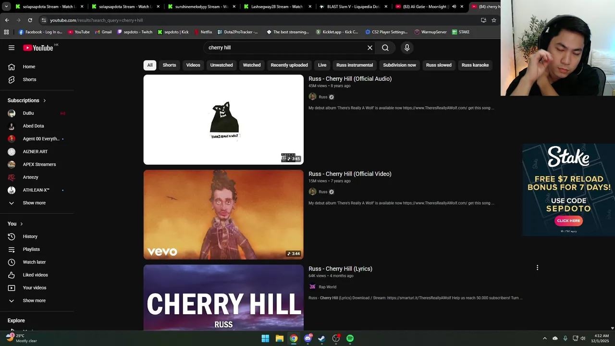615x346 pixels.
Task: Open the more options menu for Lyrics video
Action: pyautogui.click(x=537, y=268)
